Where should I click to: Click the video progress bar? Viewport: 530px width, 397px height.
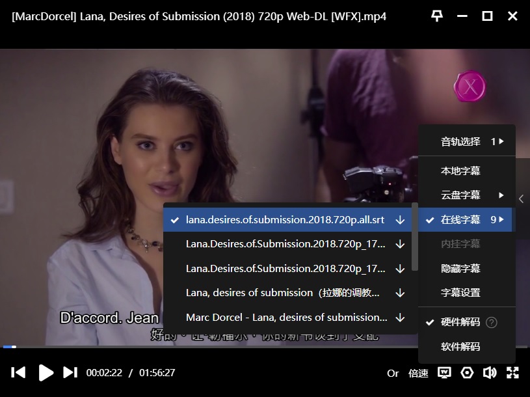tap(260, 347)
